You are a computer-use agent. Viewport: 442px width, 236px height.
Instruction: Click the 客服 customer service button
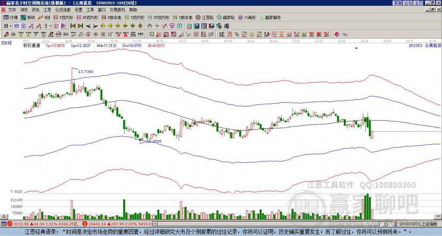pyautogui.click(x=398, y=3)
